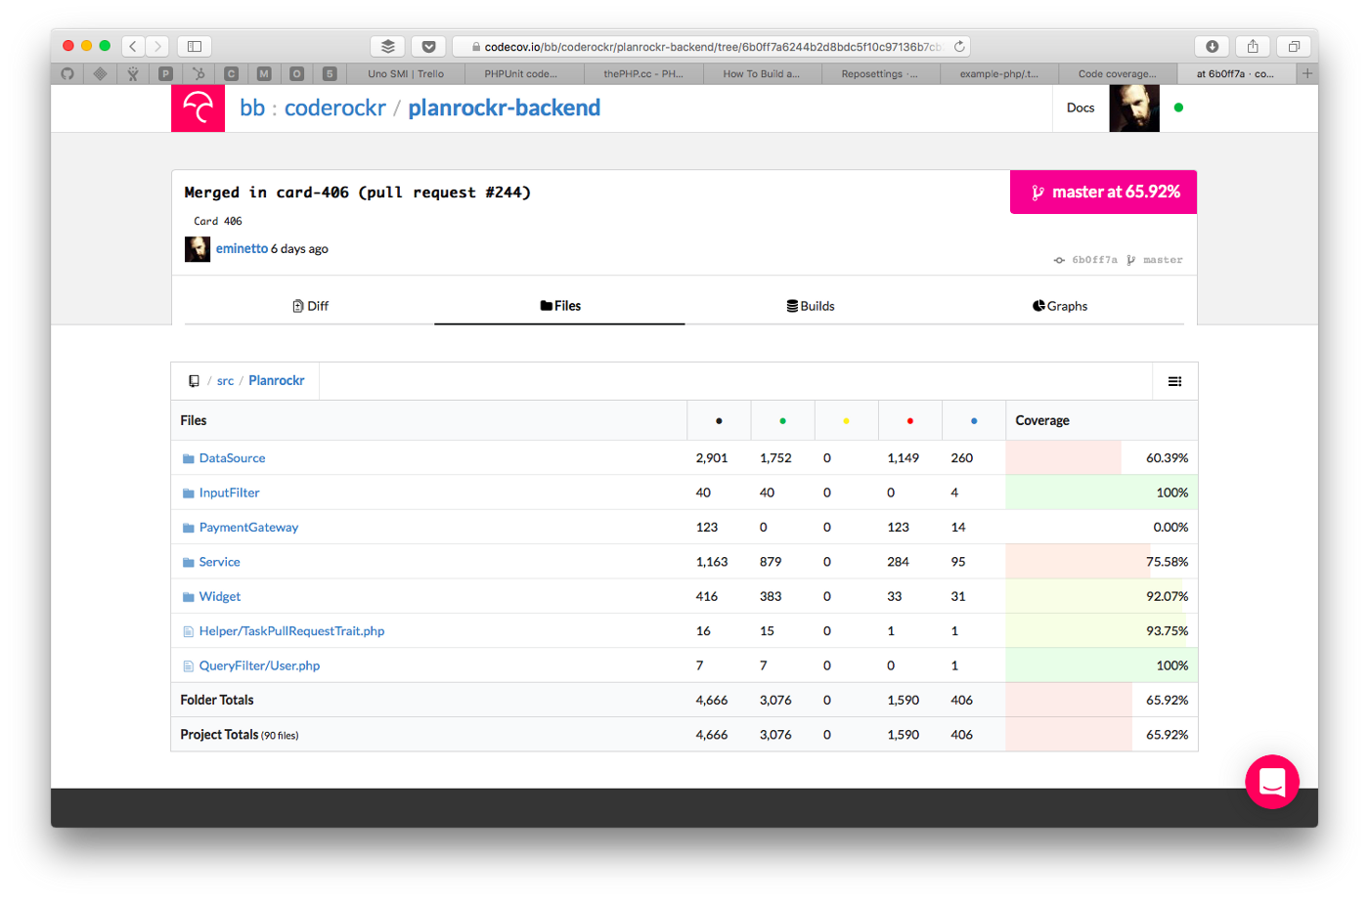
Task: Open the PaymentGateway folder
Action: pos(249,528)
